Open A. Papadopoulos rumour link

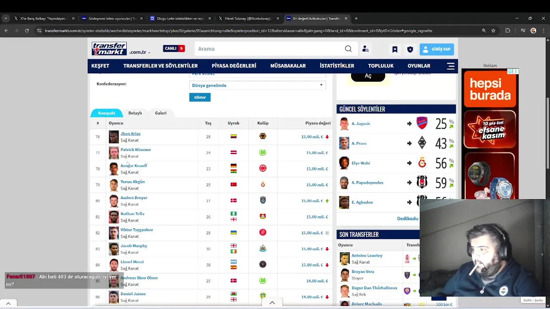pos(367,183)
